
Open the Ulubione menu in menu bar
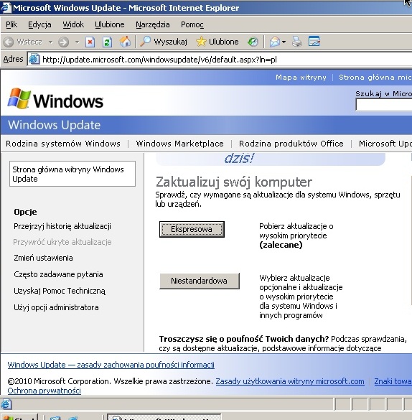[x=110, y=24]
